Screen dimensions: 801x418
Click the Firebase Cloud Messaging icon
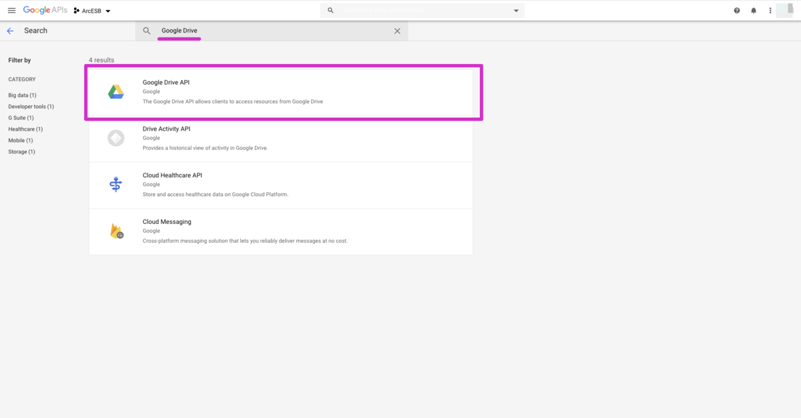(x=117, y=231)
